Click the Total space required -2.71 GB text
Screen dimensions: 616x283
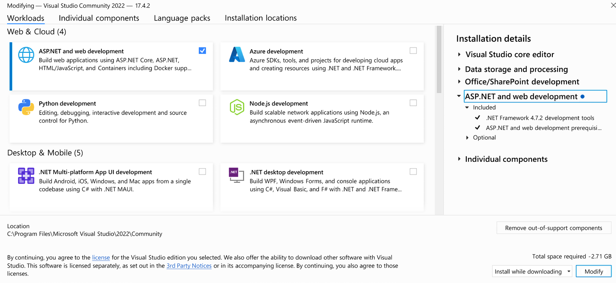[572, 256]
